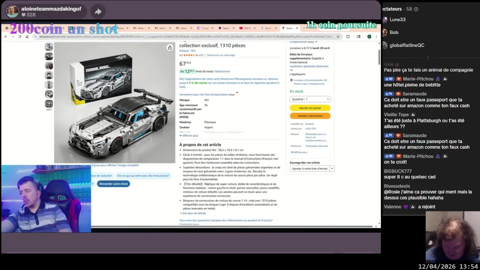Viewport: 480px width, 270px height.
Task: Open viewer globalflatlineQC in spectator list
Action: [x=407, y=45]
